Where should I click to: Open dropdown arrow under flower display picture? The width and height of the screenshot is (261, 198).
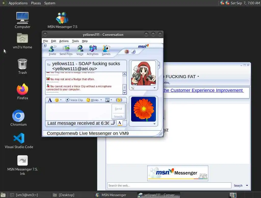(x=154, y=124)
